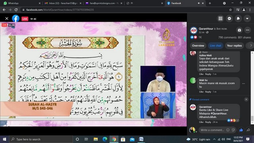This screenshot has width=254, height=143.
Task: Open the Mail app from the taskbar
Action: tap(132, 139)
